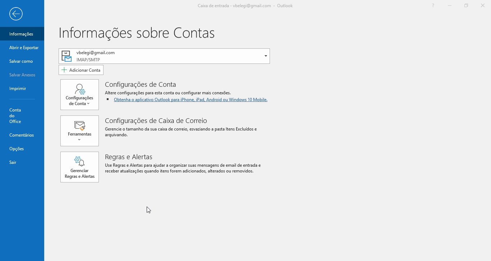Select the Salvar Anexos item
This screenshot has height=261, width=491.
tap(22, 75)
